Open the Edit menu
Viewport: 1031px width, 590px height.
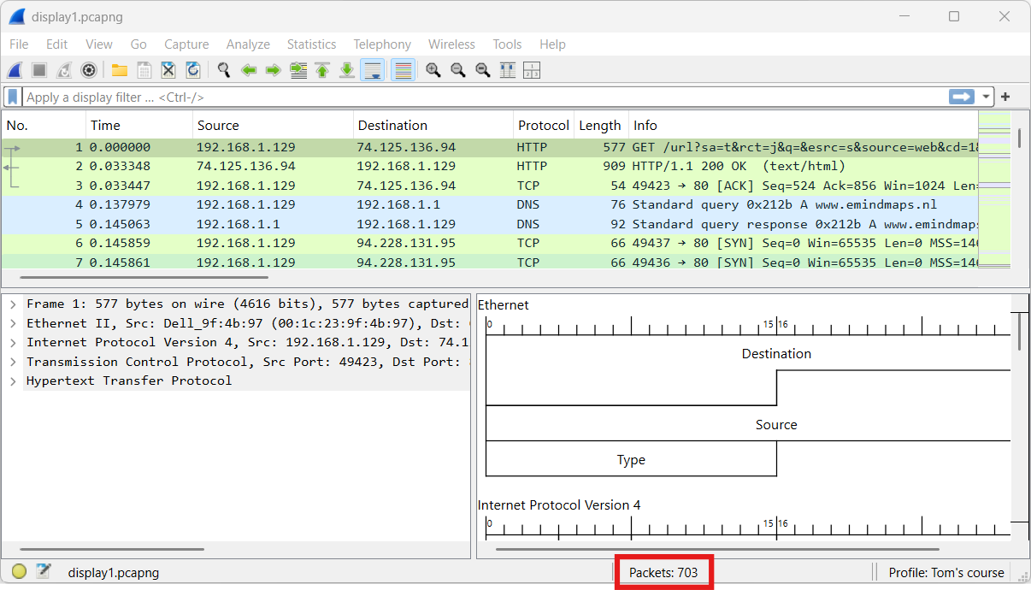pyautogui.click(x=57, y=44)
